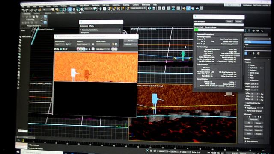Select Planar mapping radio button
This screenshot has height=154, width=274.
click(249, 65)
